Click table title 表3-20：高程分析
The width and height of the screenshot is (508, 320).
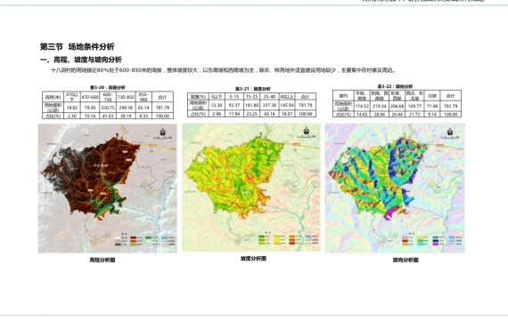pyautogui.click(x=108, y=88)
